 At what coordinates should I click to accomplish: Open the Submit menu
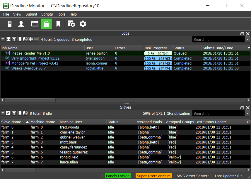31,14
